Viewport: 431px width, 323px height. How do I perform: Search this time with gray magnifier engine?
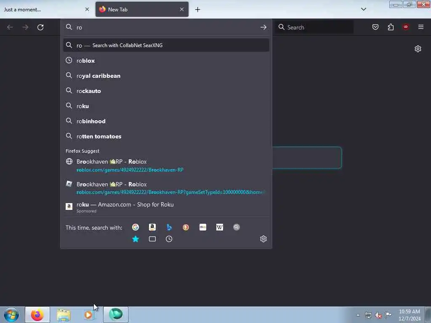237,227
